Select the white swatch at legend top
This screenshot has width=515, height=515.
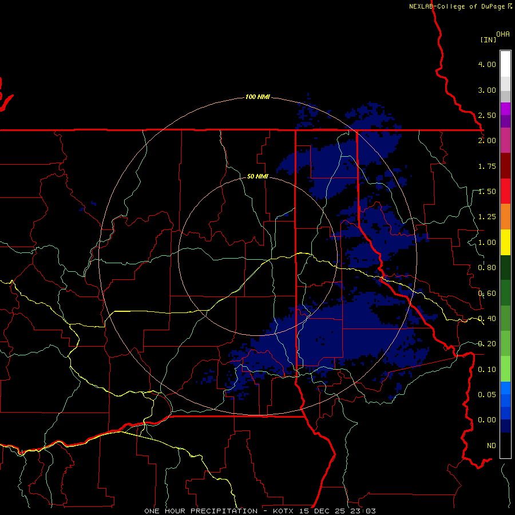(505, 64)
